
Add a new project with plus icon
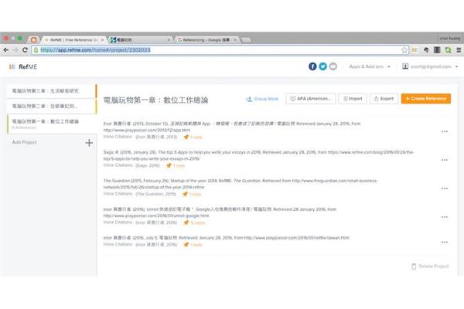89,143
